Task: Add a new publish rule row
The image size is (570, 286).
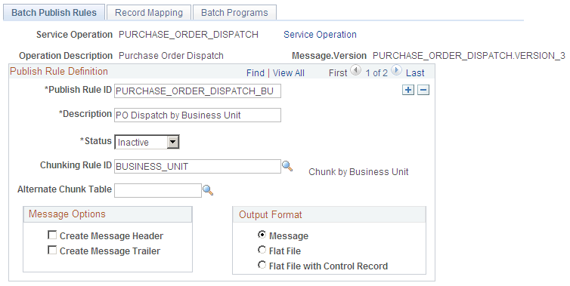Action: [408, 90]
